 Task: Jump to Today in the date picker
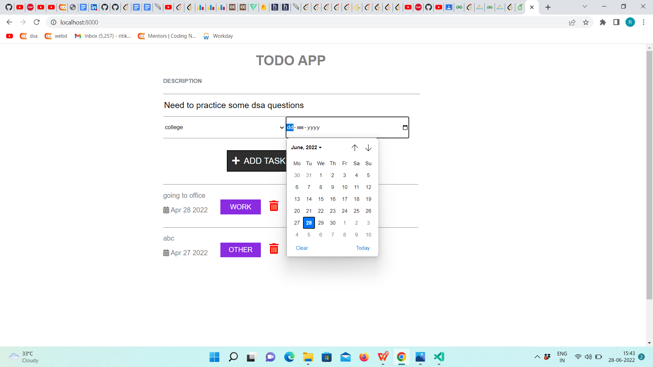363,248
